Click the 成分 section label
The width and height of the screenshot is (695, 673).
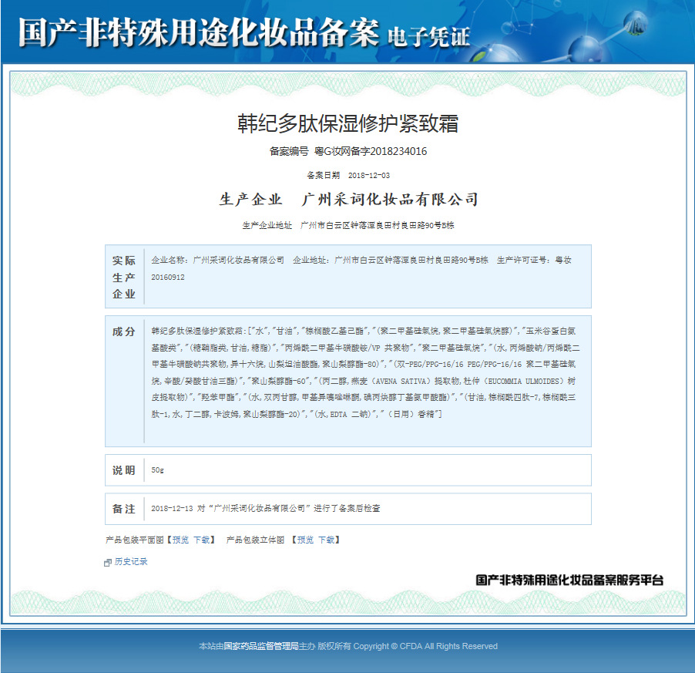click(123, 331)
